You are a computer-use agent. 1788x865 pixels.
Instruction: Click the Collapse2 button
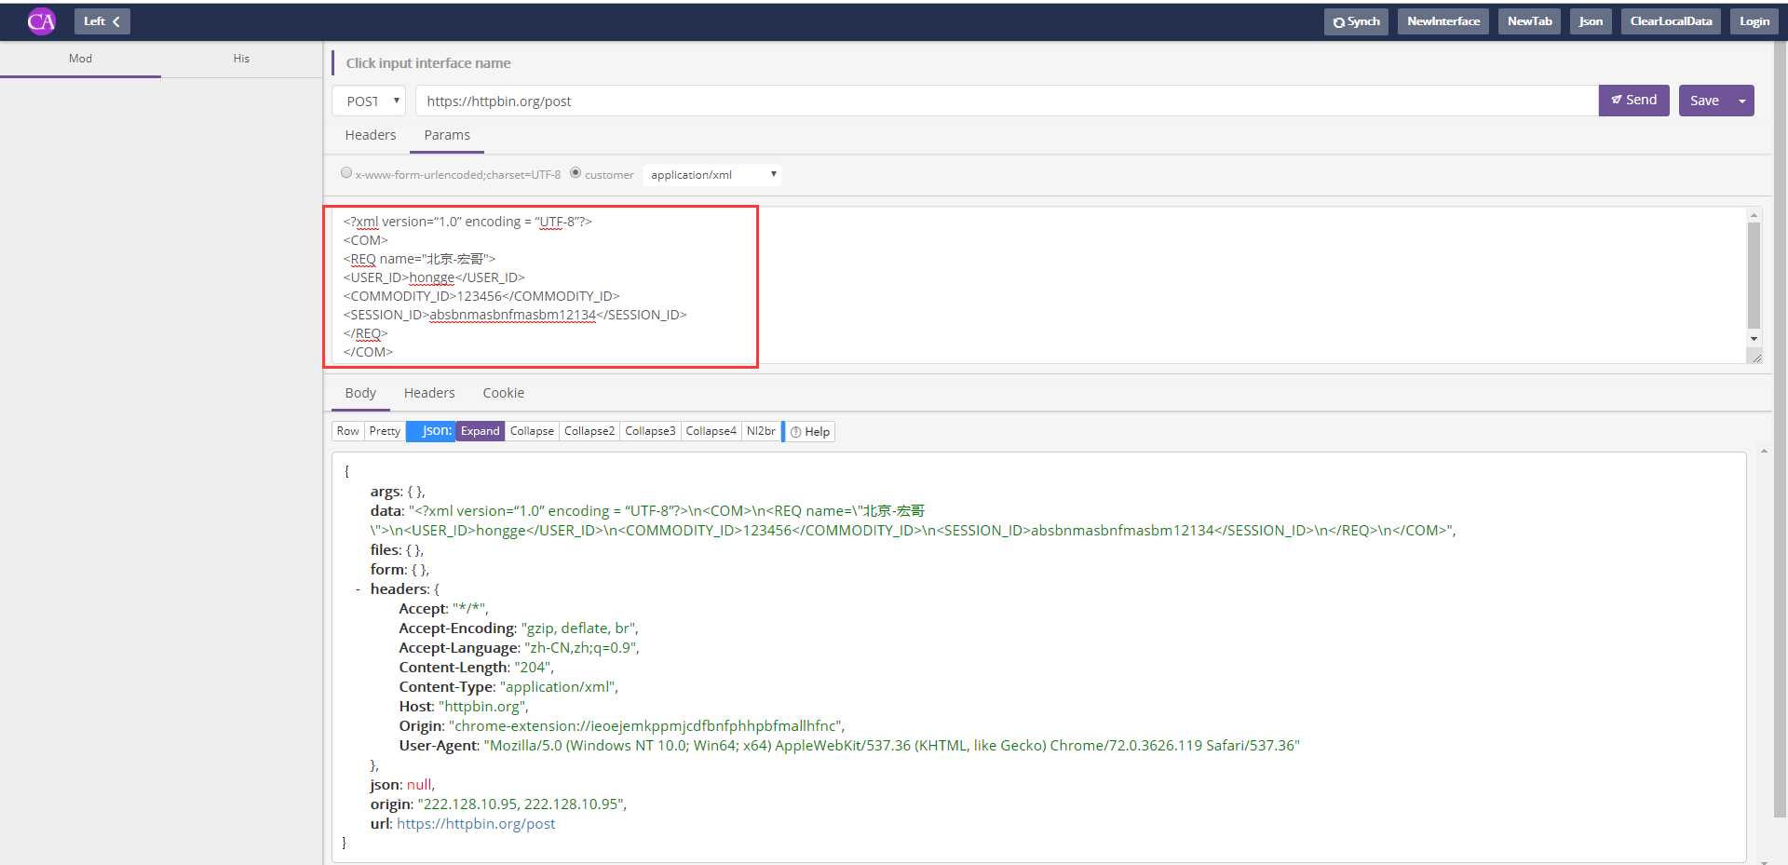(589, 431)
